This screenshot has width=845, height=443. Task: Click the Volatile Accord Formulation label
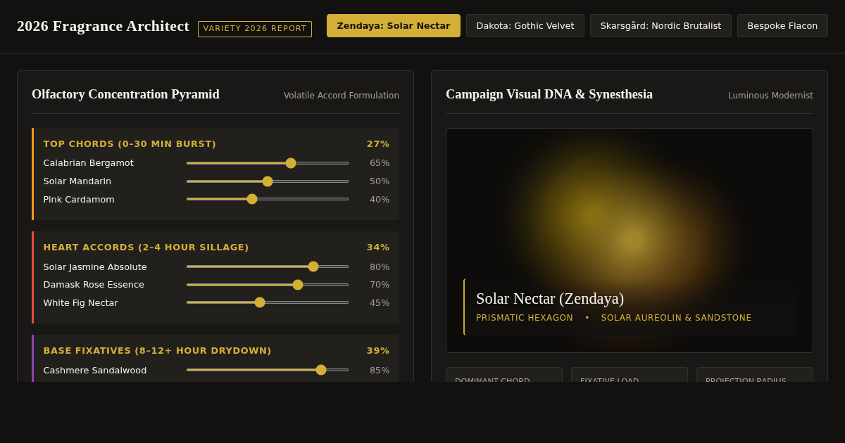pyautogui.click(x=342, y=96)
